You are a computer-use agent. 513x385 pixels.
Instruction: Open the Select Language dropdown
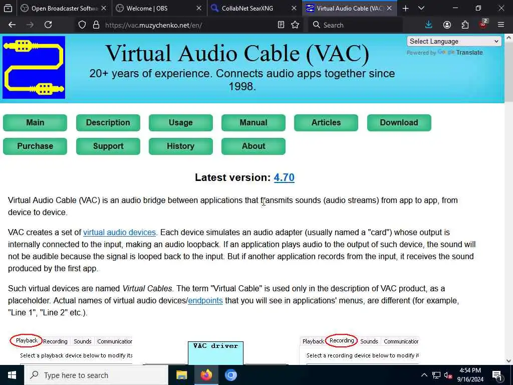coord(454,41)
